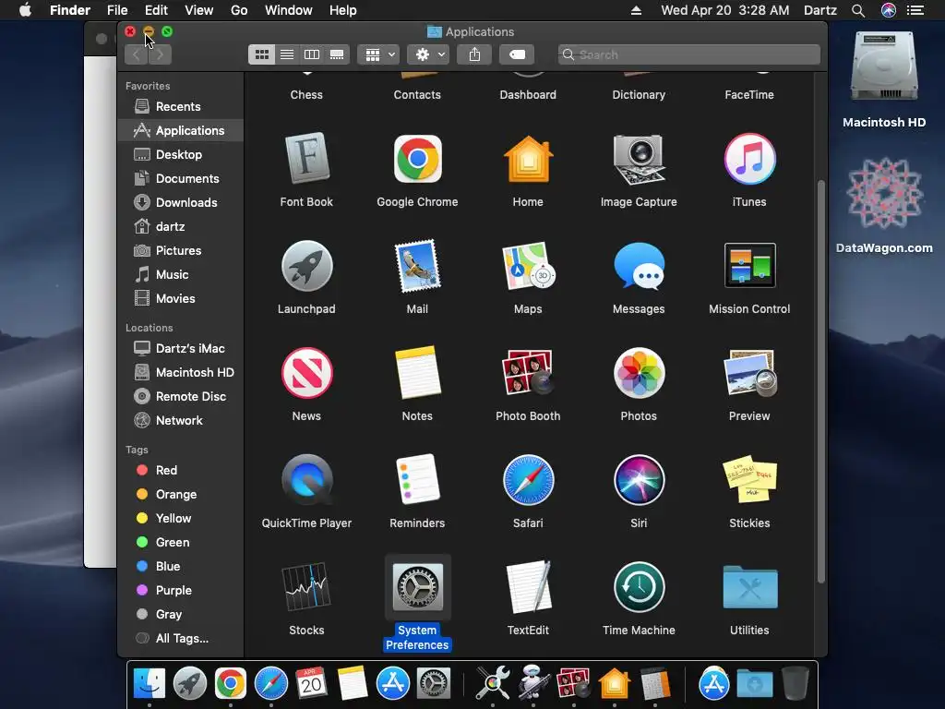Select the Green tag
The image size is (945, 709).
pyautogui.click(x=181, y=543)
